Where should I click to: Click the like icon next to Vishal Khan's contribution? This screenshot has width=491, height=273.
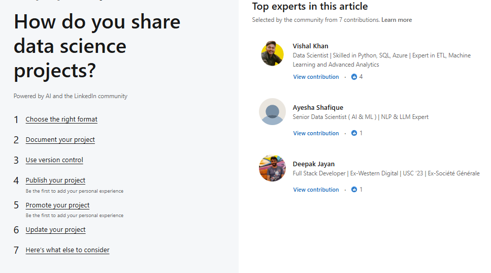click(x=354, y=77)
